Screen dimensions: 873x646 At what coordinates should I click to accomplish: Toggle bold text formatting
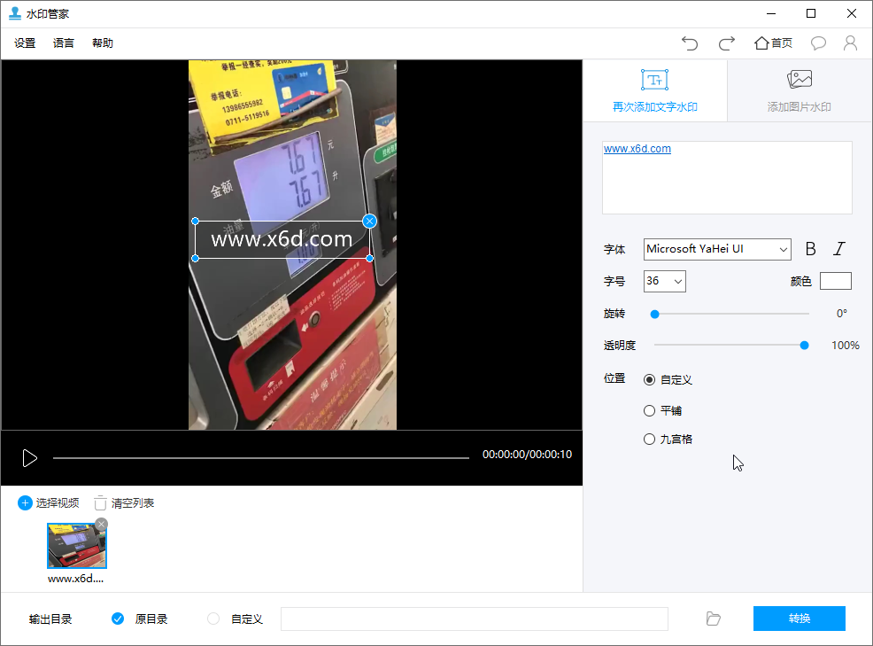(x=810, y=249)
